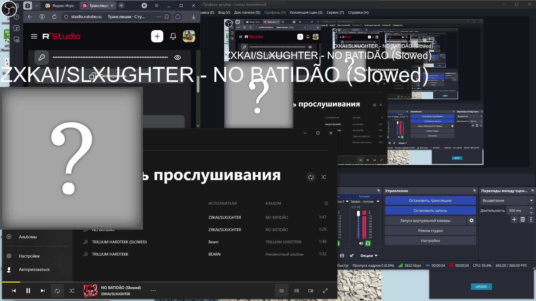Switch player to mini view

click(311, 291)
